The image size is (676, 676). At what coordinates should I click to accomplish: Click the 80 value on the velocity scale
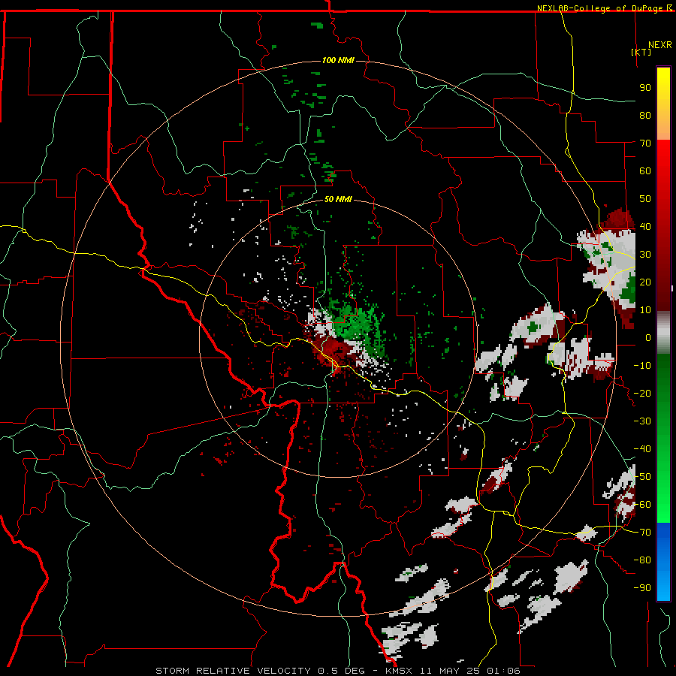point(645,115)
